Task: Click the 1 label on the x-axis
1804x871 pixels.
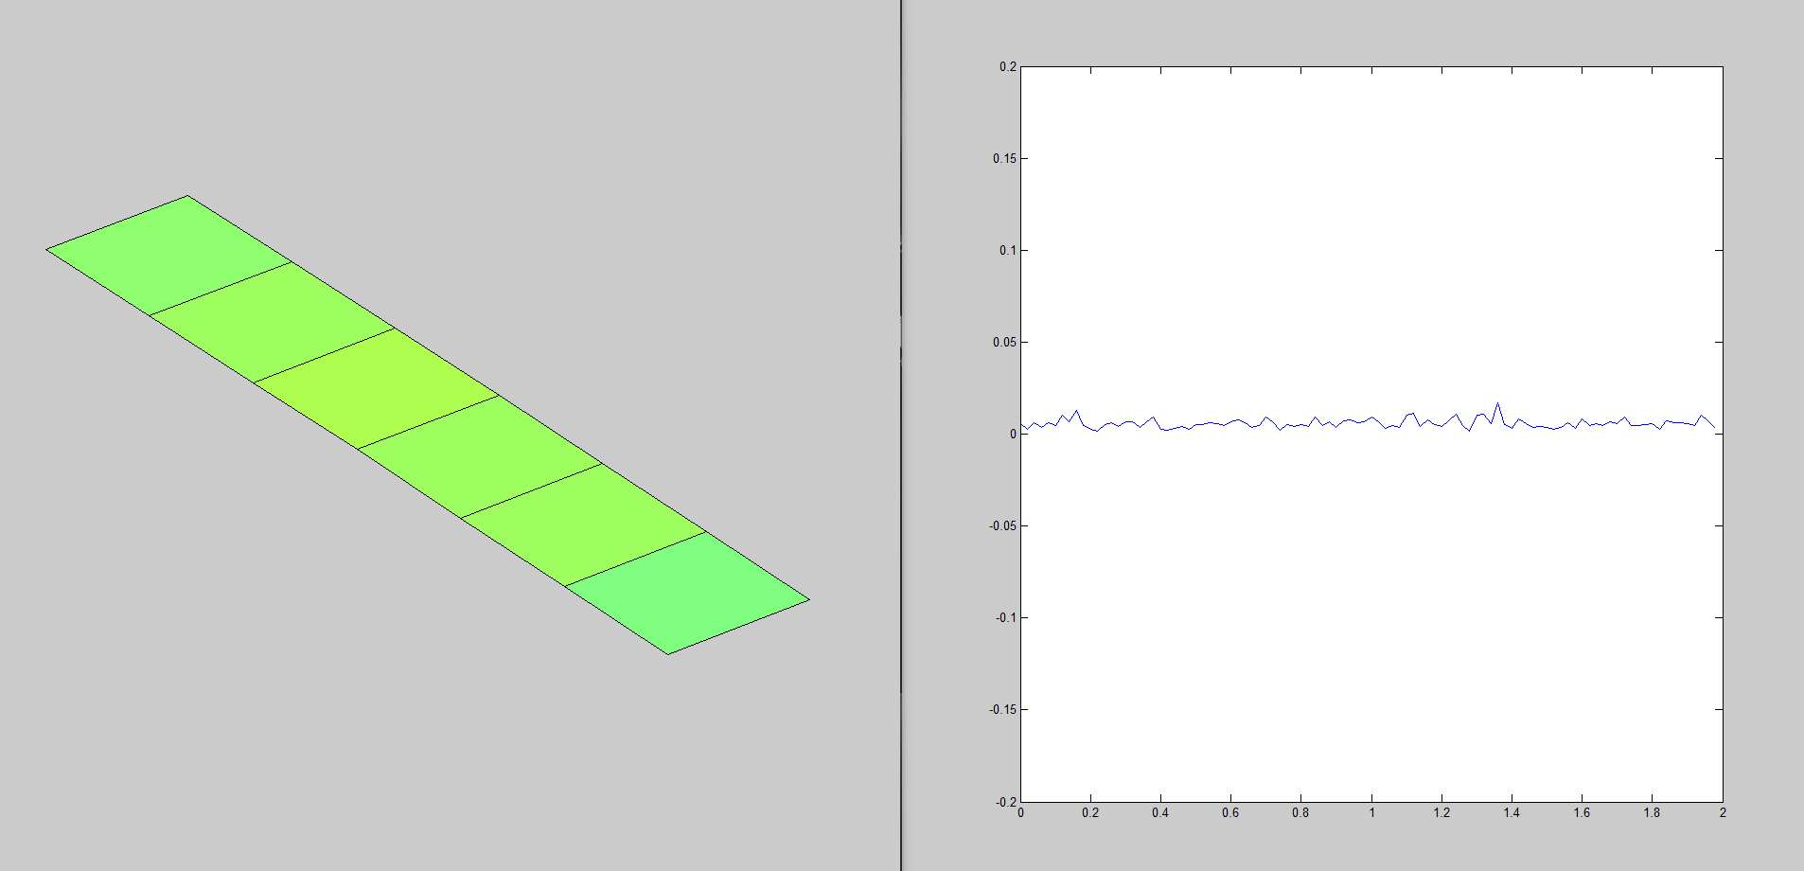Action: click(x=1371, y=813)
